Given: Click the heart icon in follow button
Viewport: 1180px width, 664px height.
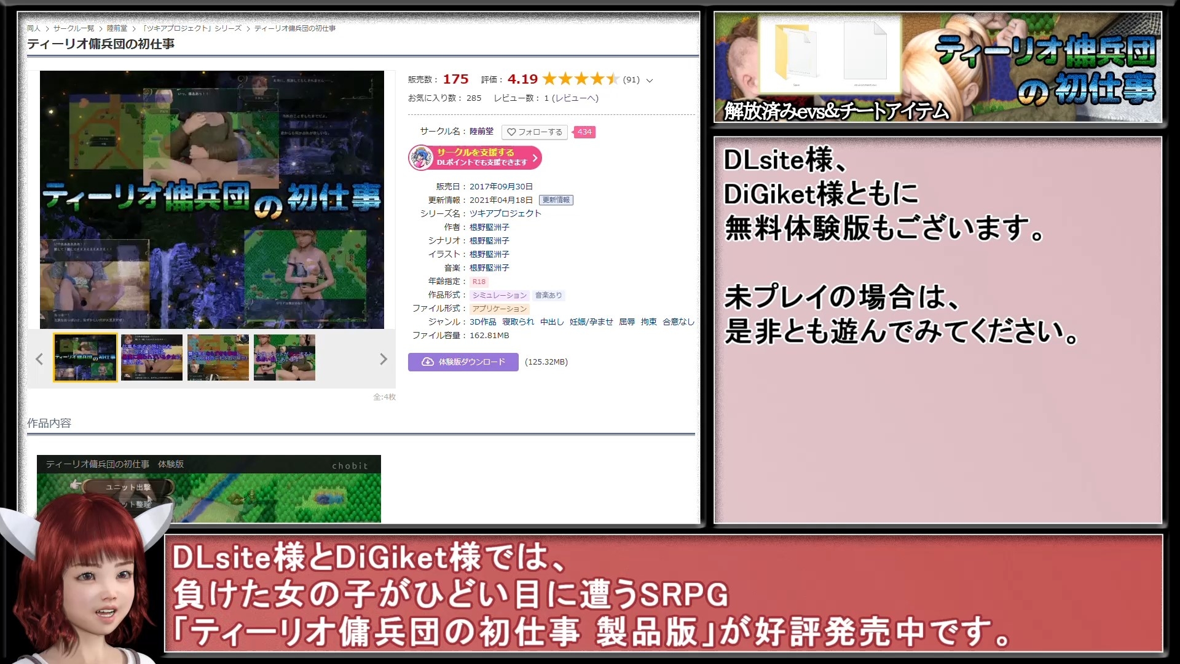Looking at the screenshot, I should pyautogui.click(x=511, y=132).
